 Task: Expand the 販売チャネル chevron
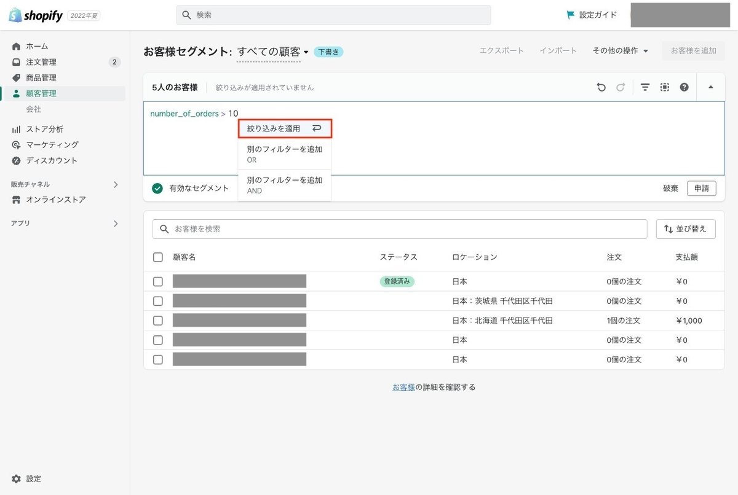[116, 184]
